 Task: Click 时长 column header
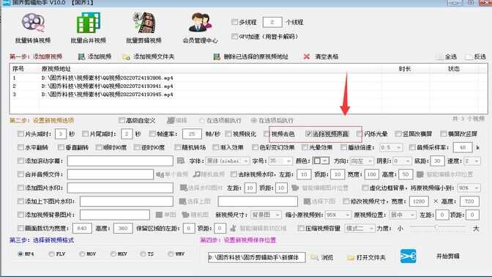tap(405, 69)
